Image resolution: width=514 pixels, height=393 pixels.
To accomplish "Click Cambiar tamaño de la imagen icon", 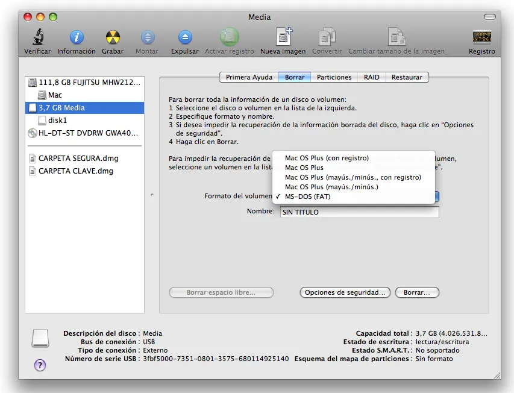I will [x=396, y=36].
